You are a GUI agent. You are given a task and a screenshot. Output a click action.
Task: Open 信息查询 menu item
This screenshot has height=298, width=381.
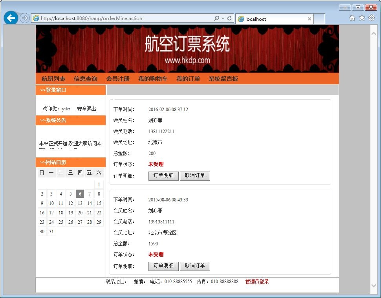click(x=86, y=79)
